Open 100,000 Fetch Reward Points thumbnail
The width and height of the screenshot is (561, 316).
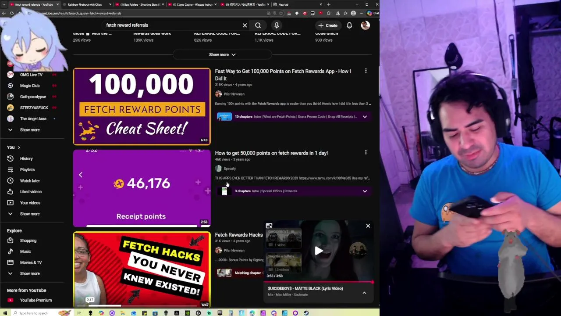pyautogui.click(x=142, y=106)
